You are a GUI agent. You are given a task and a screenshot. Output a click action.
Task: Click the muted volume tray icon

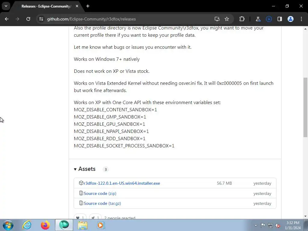pyautogui.click(x=278, y=225)
